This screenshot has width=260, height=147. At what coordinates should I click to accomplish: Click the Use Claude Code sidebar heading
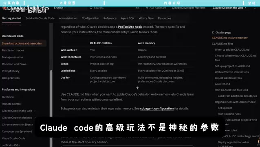point(13,36)
